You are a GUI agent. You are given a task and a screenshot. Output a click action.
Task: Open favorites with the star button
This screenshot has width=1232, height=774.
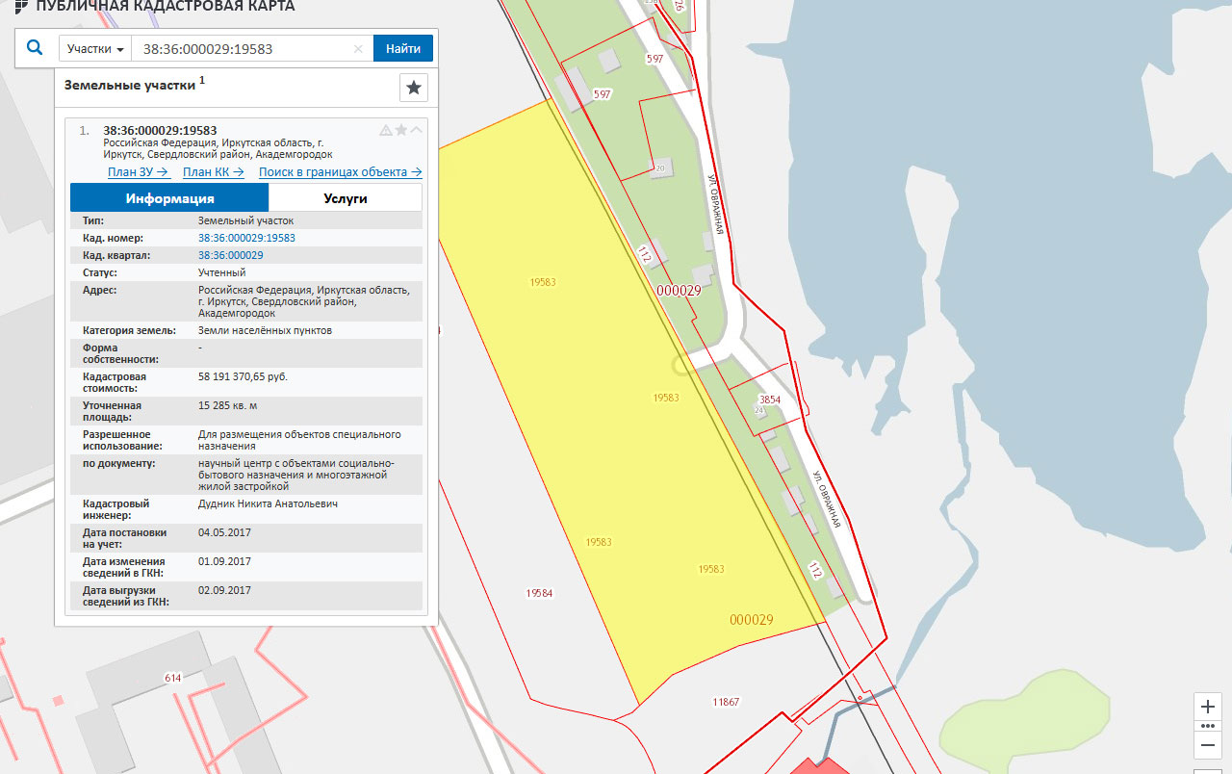tap(414, 88)
